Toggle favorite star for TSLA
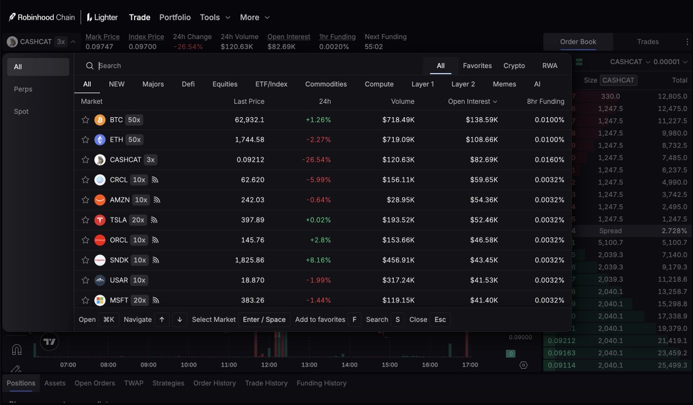This screenshot has width=693, height=405. tap(85, 220)
